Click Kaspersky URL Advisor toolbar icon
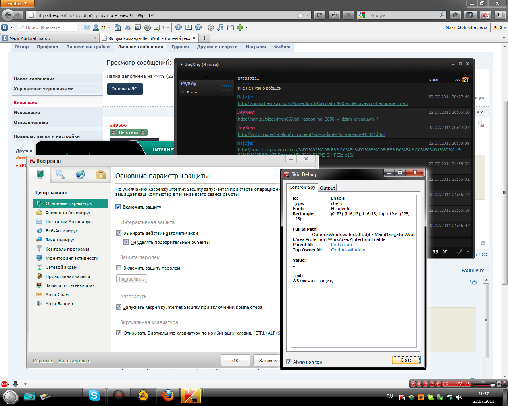Viewport: 508px width, 406px height. click(485, 15)
